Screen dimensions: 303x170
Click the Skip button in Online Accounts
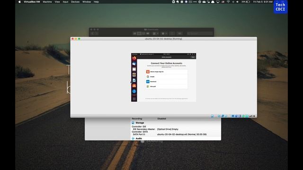(193, 57)
